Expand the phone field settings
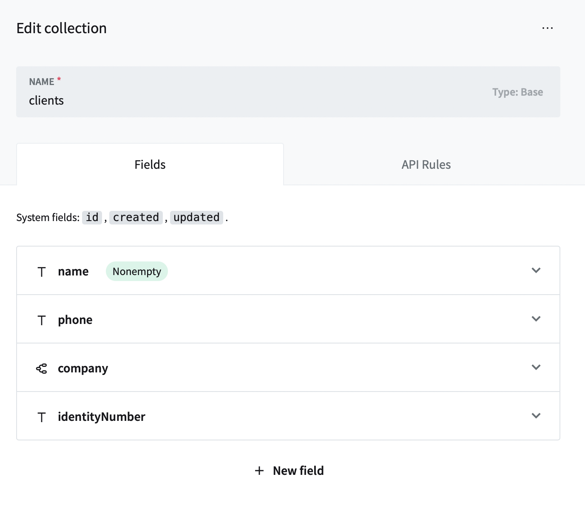Viewport: 585px width, 511px height. pyautogui.click(x=536, y=319)
